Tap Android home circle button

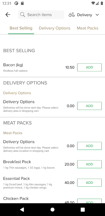(x=52, y=210)
